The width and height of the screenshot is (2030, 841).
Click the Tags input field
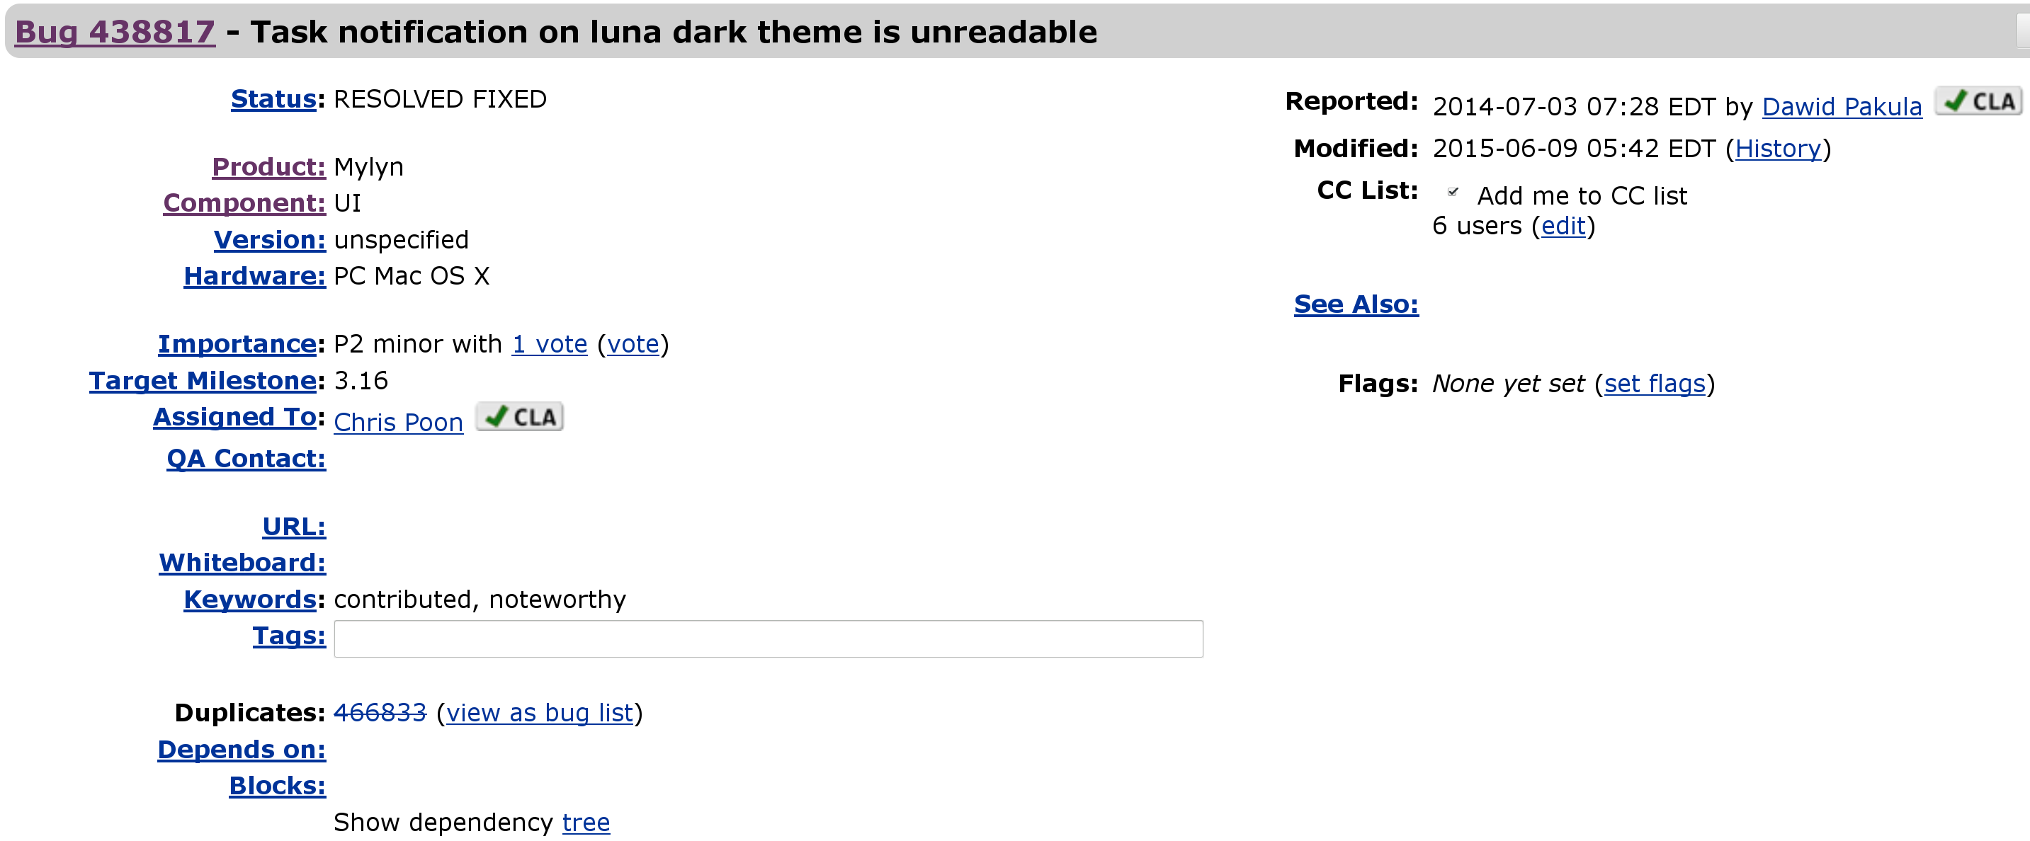point(769,636)
